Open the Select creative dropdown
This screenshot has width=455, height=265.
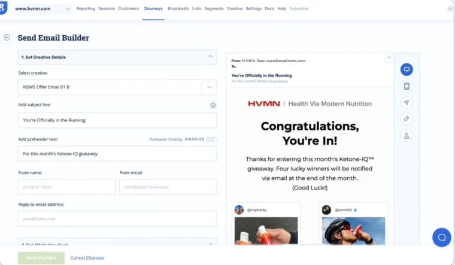(209, 87)
